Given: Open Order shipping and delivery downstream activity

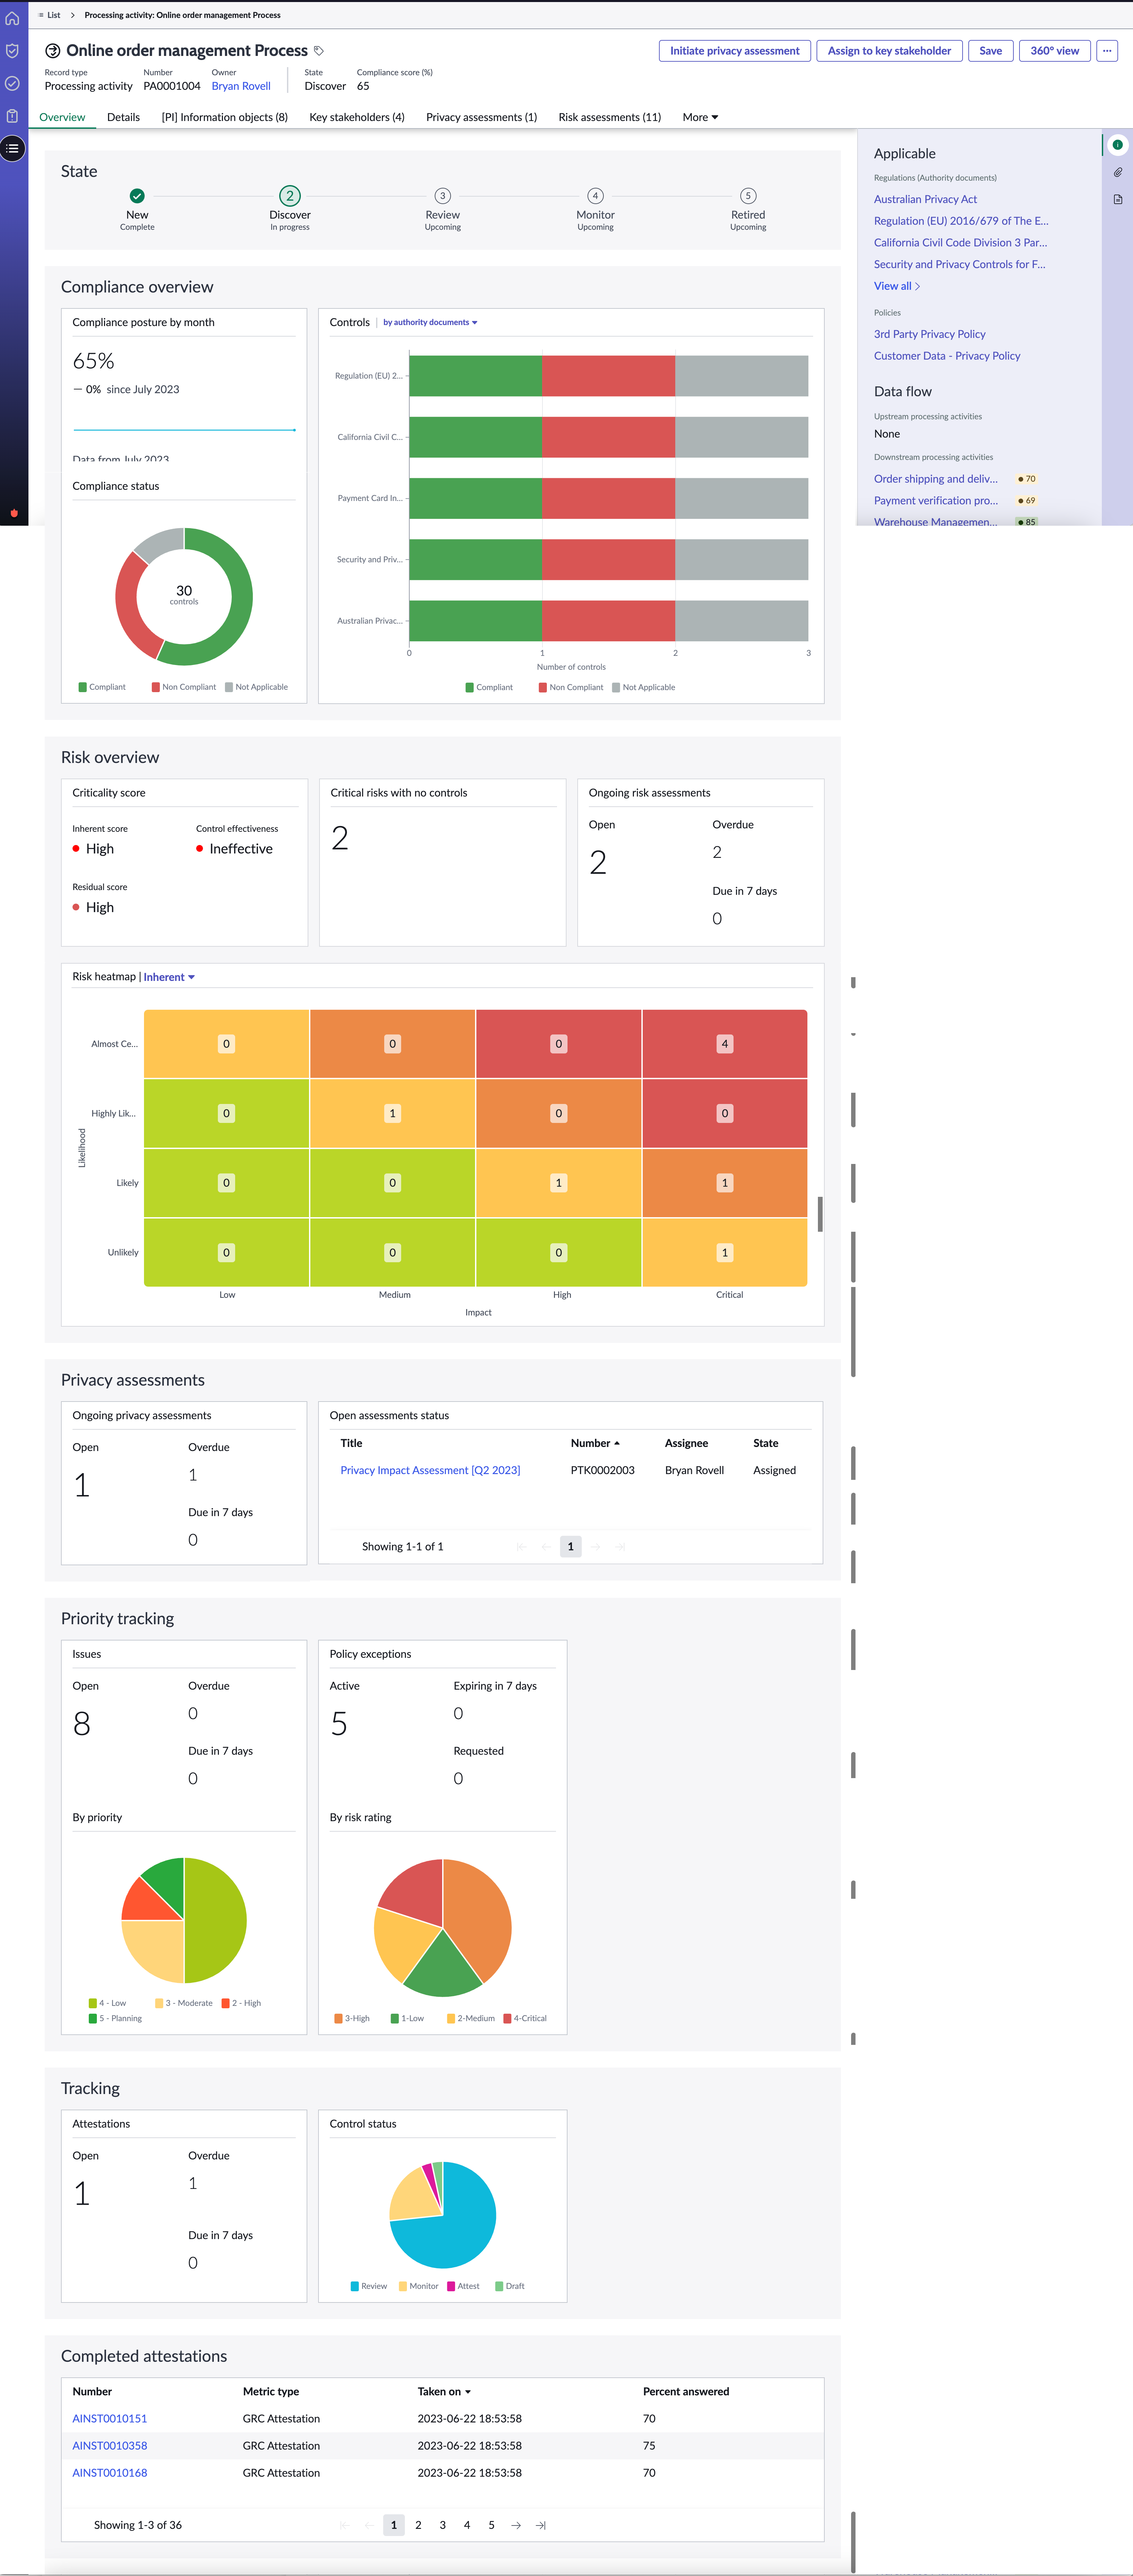Looking at the screenshot, I should (x=936, y=479).
